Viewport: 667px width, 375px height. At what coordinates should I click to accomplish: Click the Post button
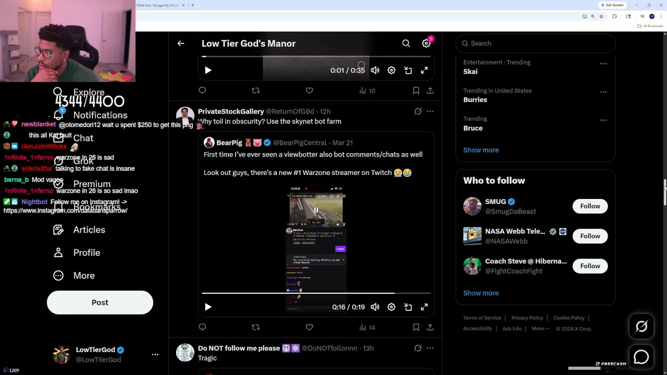(x=100, y=303)
